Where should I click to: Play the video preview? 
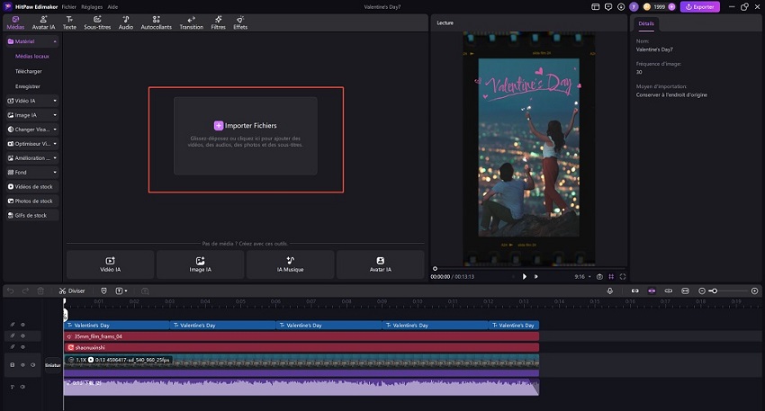pos(525,276)
